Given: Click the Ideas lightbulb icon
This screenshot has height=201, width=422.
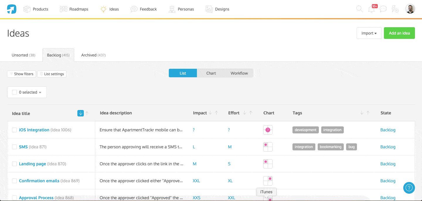Looking at the screenshot, I should [103, 9].
